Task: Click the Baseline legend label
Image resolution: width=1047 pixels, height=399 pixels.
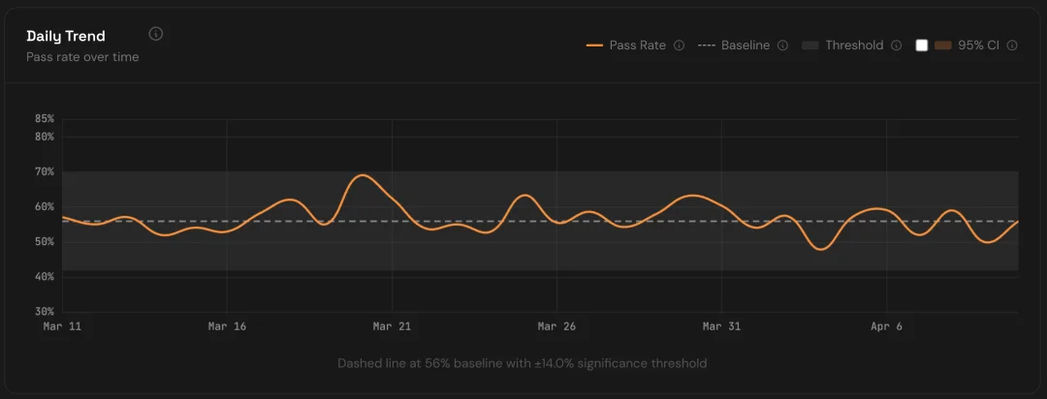Action: click(745, 46)
